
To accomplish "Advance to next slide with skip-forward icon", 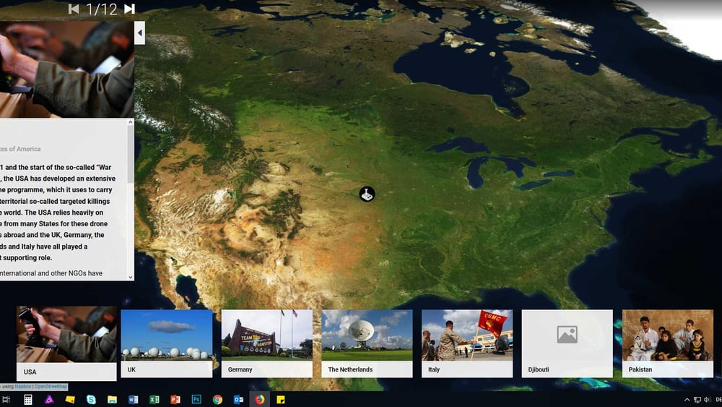I will pos(129,9).
